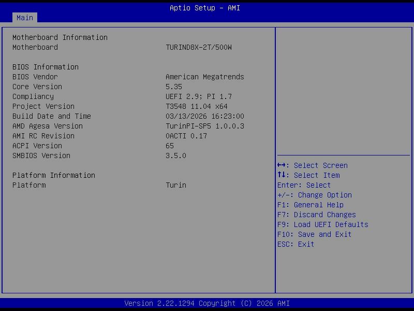Click the F10: Save and Exit hint
Image resolution: width=414 pixels, height=311 pixels.
tap(315, 234)
